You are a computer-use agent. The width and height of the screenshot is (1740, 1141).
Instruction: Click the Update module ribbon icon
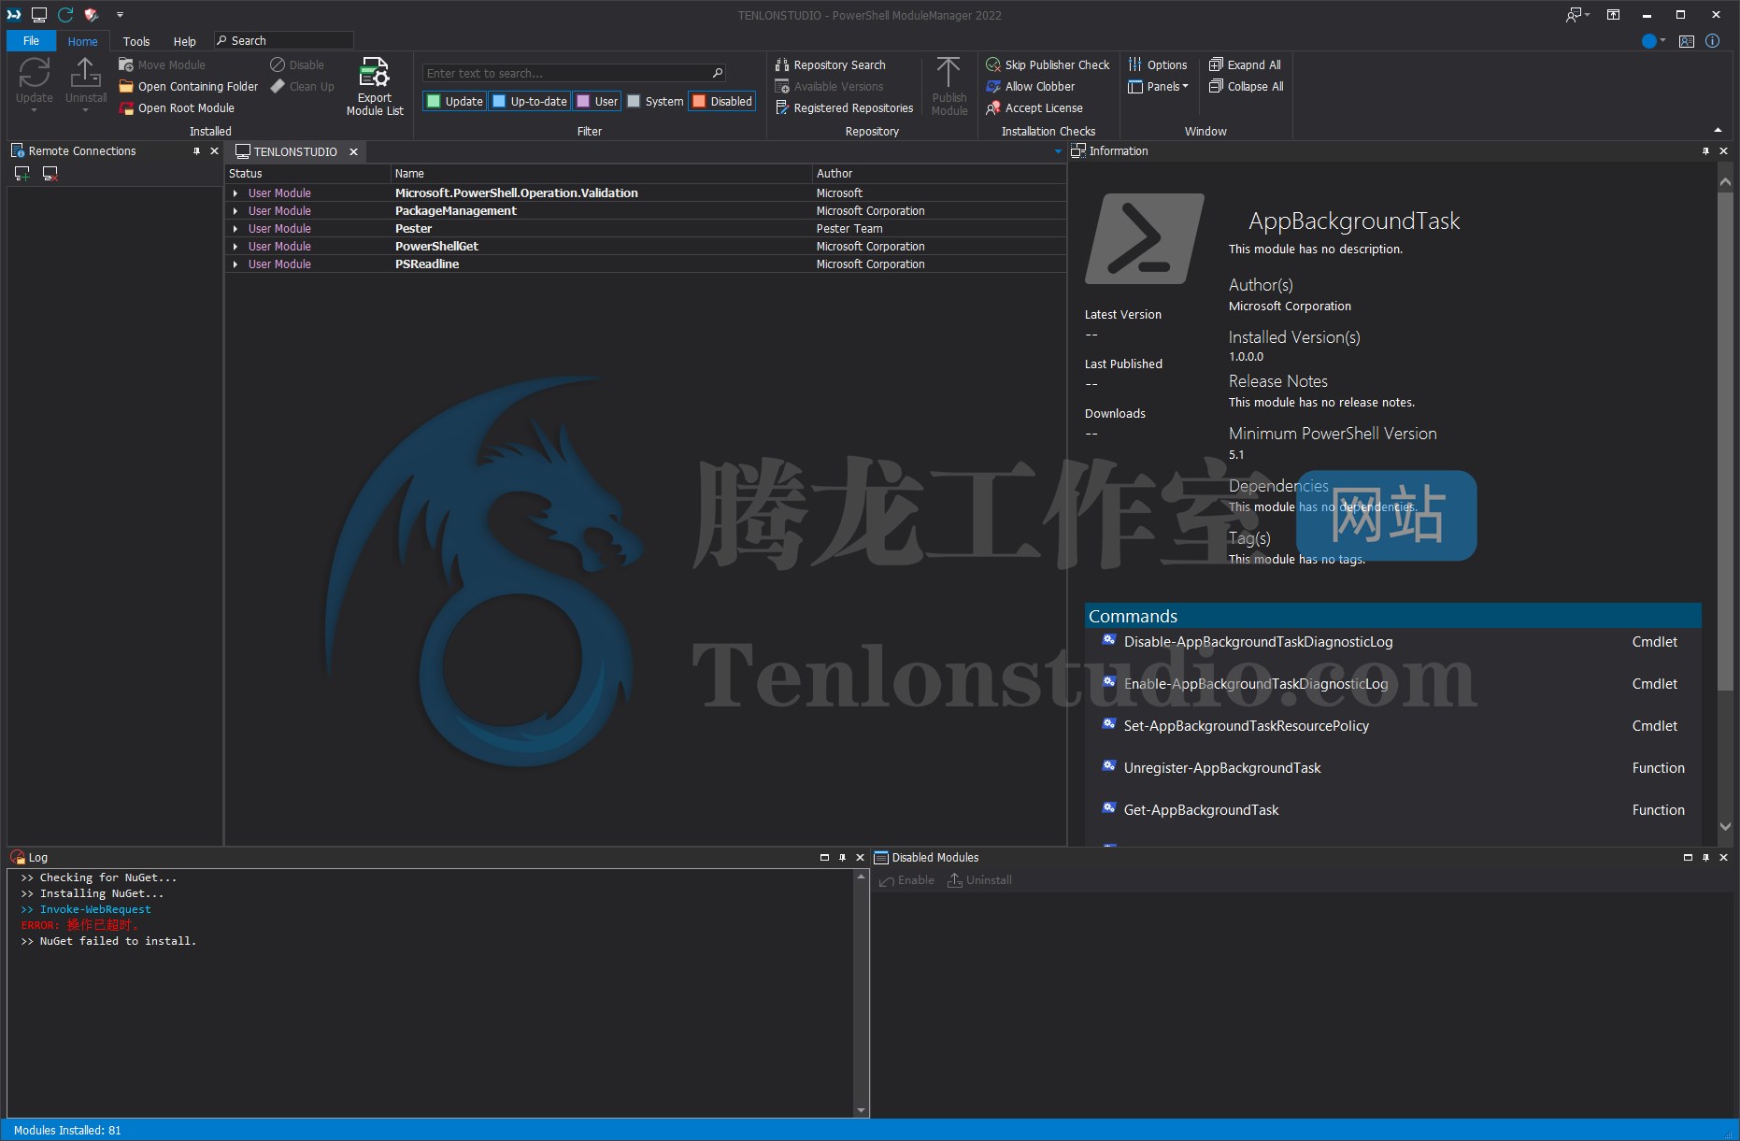pyautogui.click(x=35, y=82)
